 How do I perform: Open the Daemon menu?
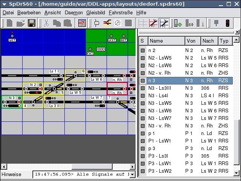pyautogui.click(x=74, y=12)
